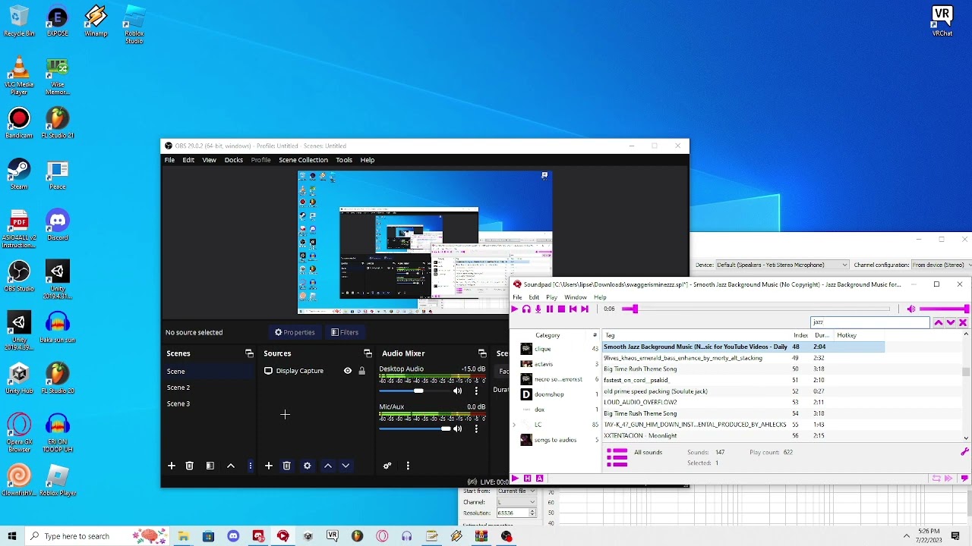
Task: Click Soundpad status bar A icon
Action: coord(539,479)
